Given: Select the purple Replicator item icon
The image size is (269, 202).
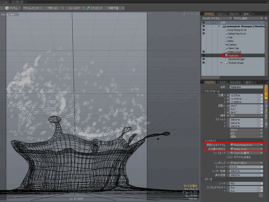Looking at the screenshot, I should (x=226, y=55).
